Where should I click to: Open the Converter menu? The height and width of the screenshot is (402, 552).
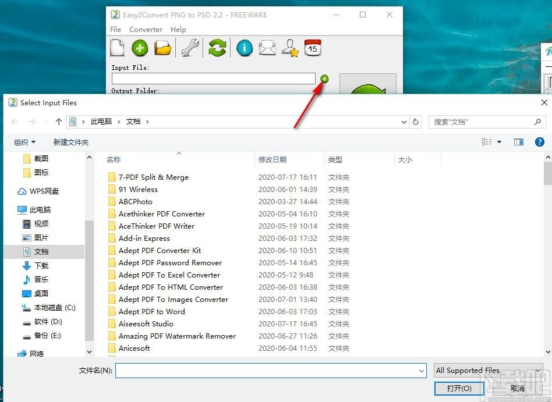click(x=146, y=30)
